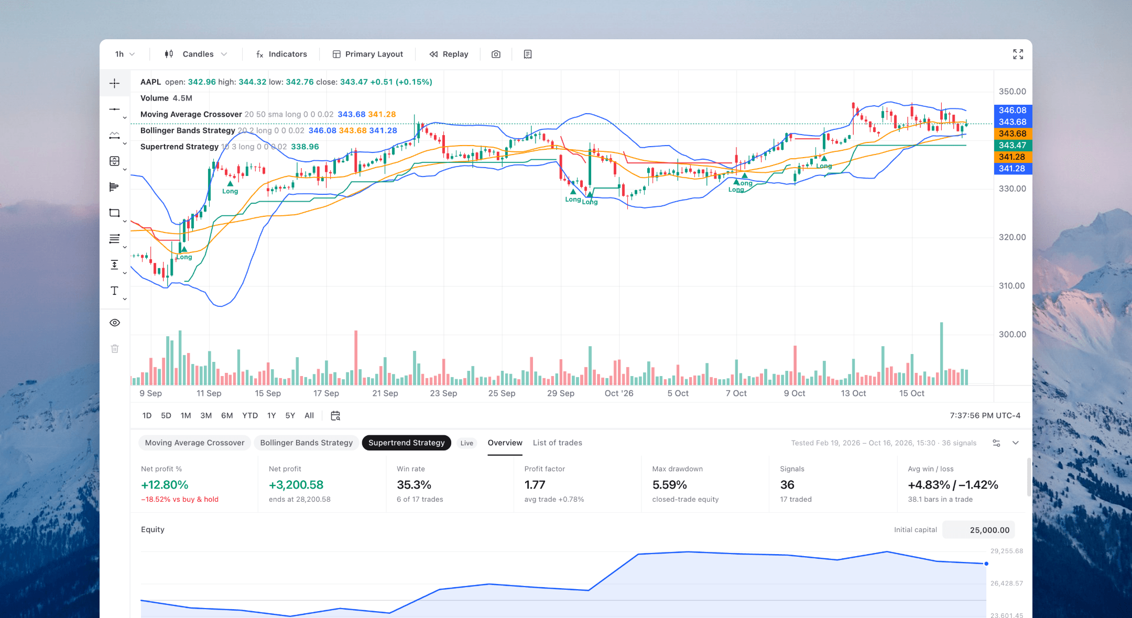This screenshot has width=1132, height=618.
Task: Edit the Initial capital input field
Action: click(x=979, y=530)
